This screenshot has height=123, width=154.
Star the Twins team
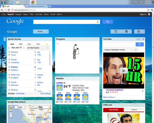pos(9,55)
